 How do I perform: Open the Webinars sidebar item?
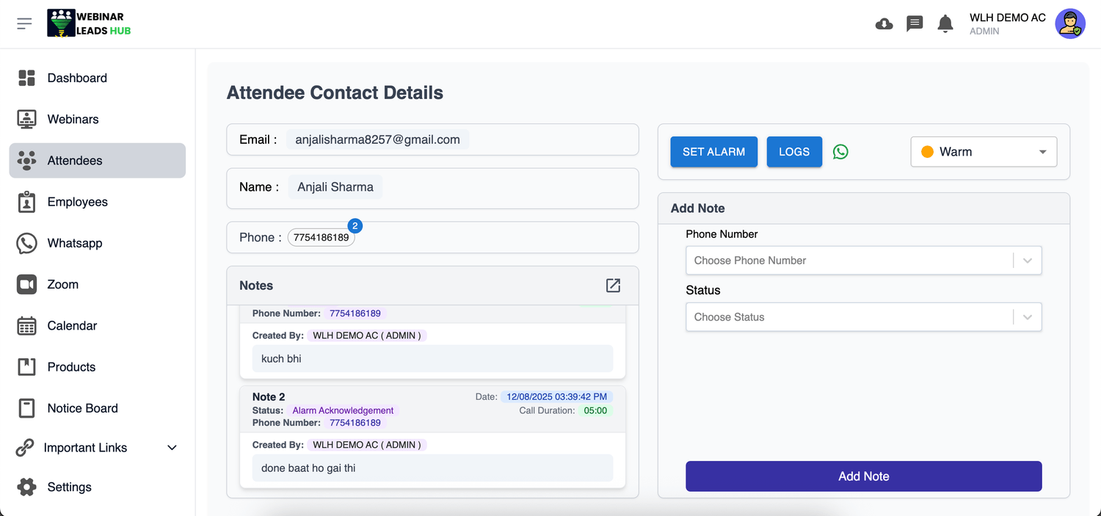pyautogui.click(x=73, y=119)
